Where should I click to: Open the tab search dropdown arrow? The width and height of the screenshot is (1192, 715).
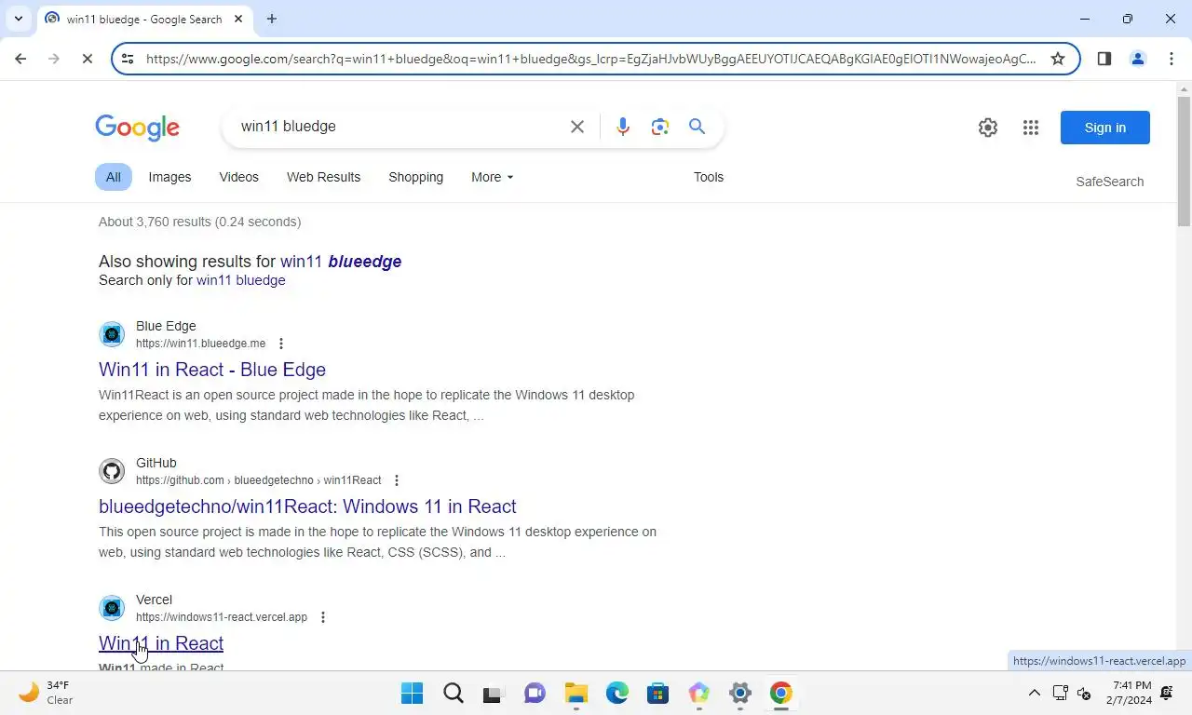pos(18,19)
